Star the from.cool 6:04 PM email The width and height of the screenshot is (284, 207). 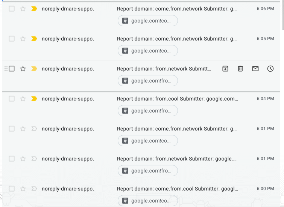tap(23, 99)
